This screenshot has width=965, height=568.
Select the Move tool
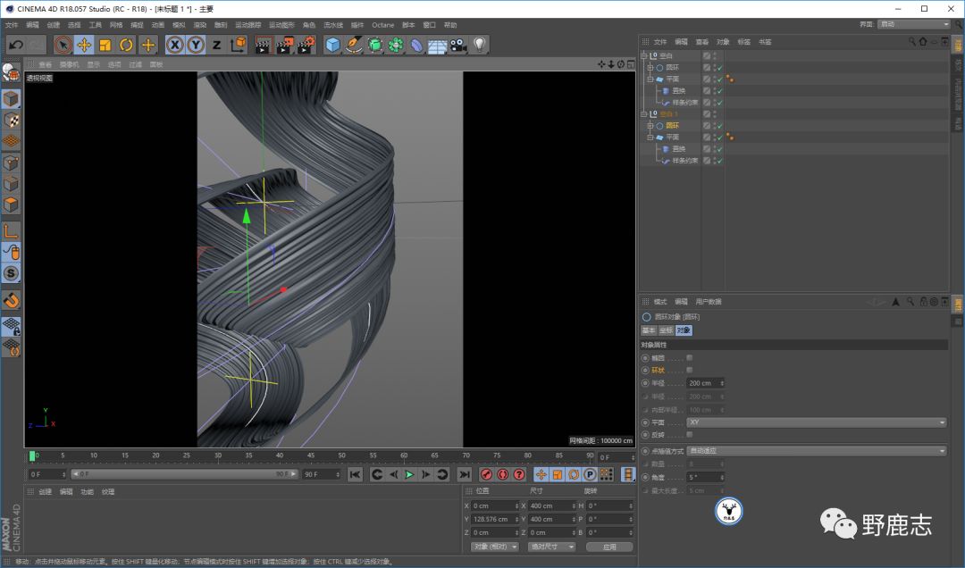tap(84, 45)
